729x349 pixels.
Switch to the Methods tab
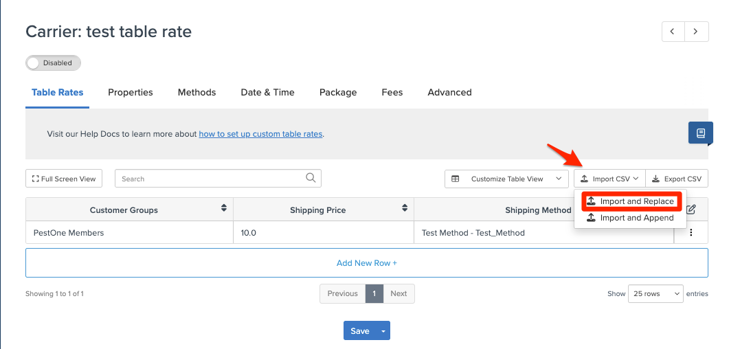[197, 92]
